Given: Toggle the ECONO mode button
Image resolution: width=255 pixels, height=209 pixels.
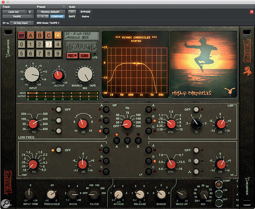Looking at the screenshot, I should [84, 56].
